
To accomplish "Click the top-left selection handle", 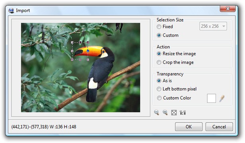I will [72, 43].
